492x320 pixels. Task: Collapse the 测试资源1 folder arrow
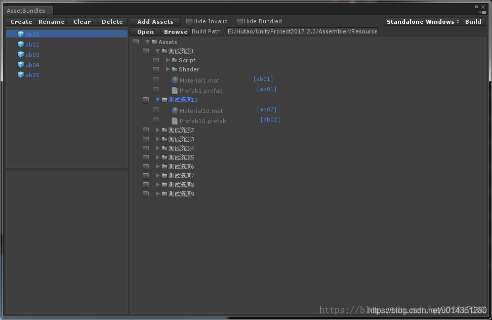tap(157, 51)
